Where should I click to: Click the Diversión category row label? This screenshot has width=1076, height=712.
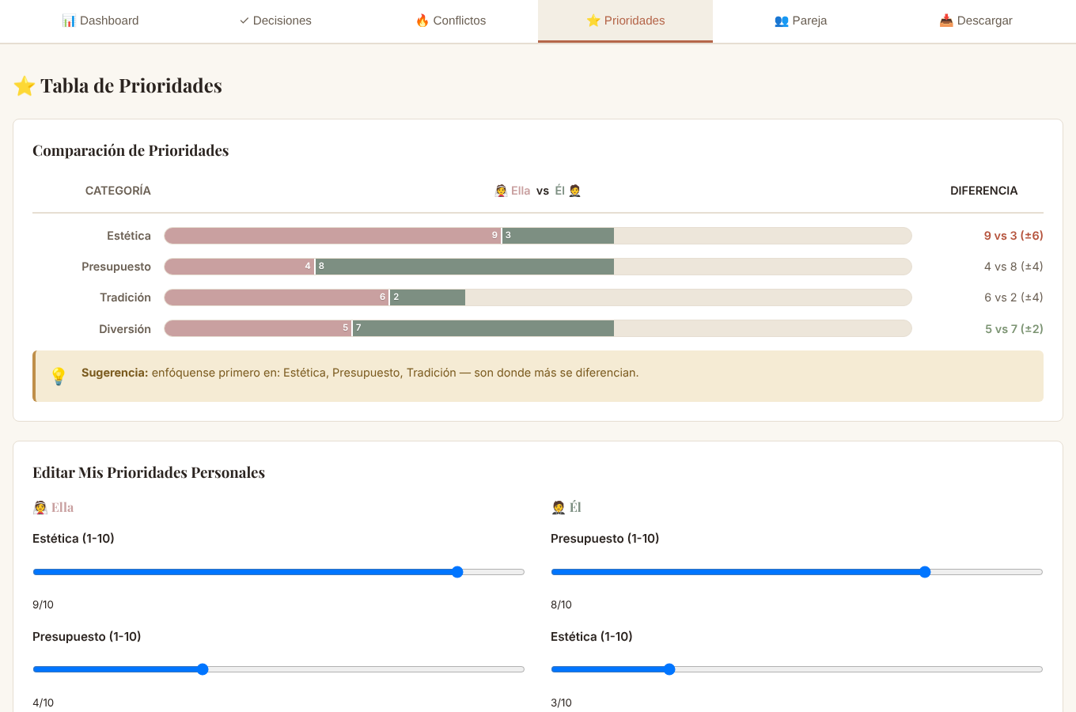pos(125,329)
